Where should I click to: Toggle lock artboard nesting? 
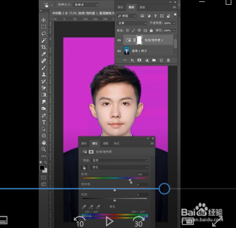(x=145, y=31)
